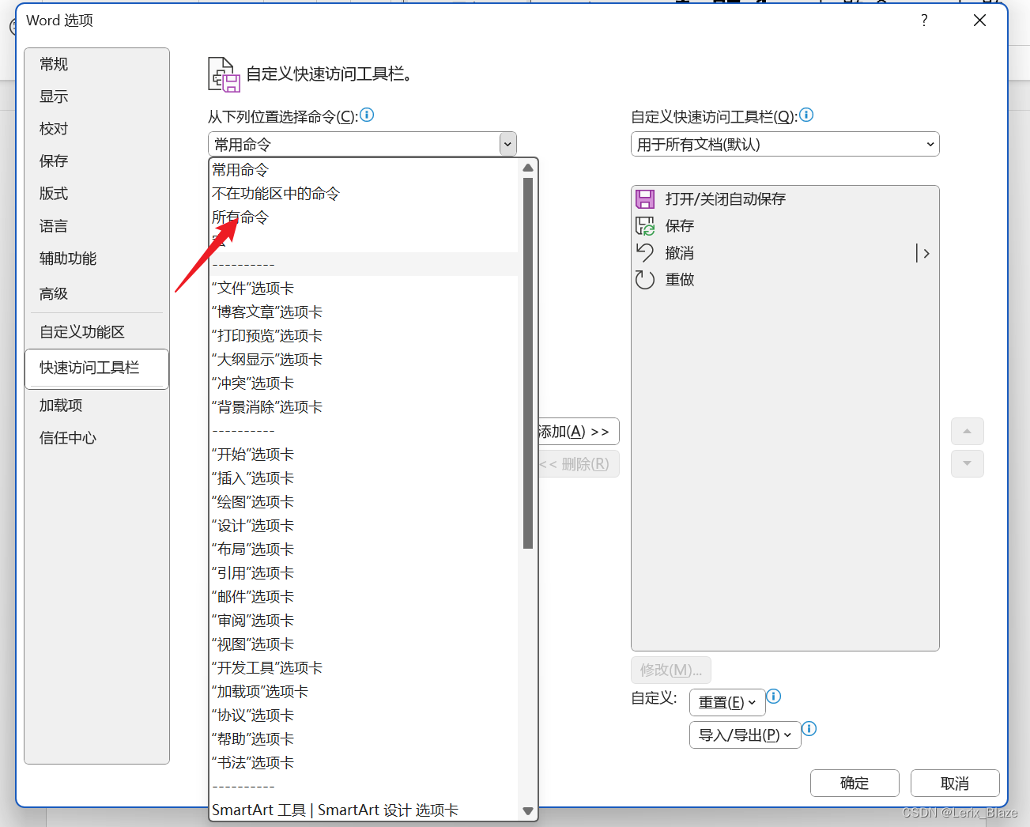Select the 重做 redo circular icon
This screenshot has width=1030, height=827.
646,280
